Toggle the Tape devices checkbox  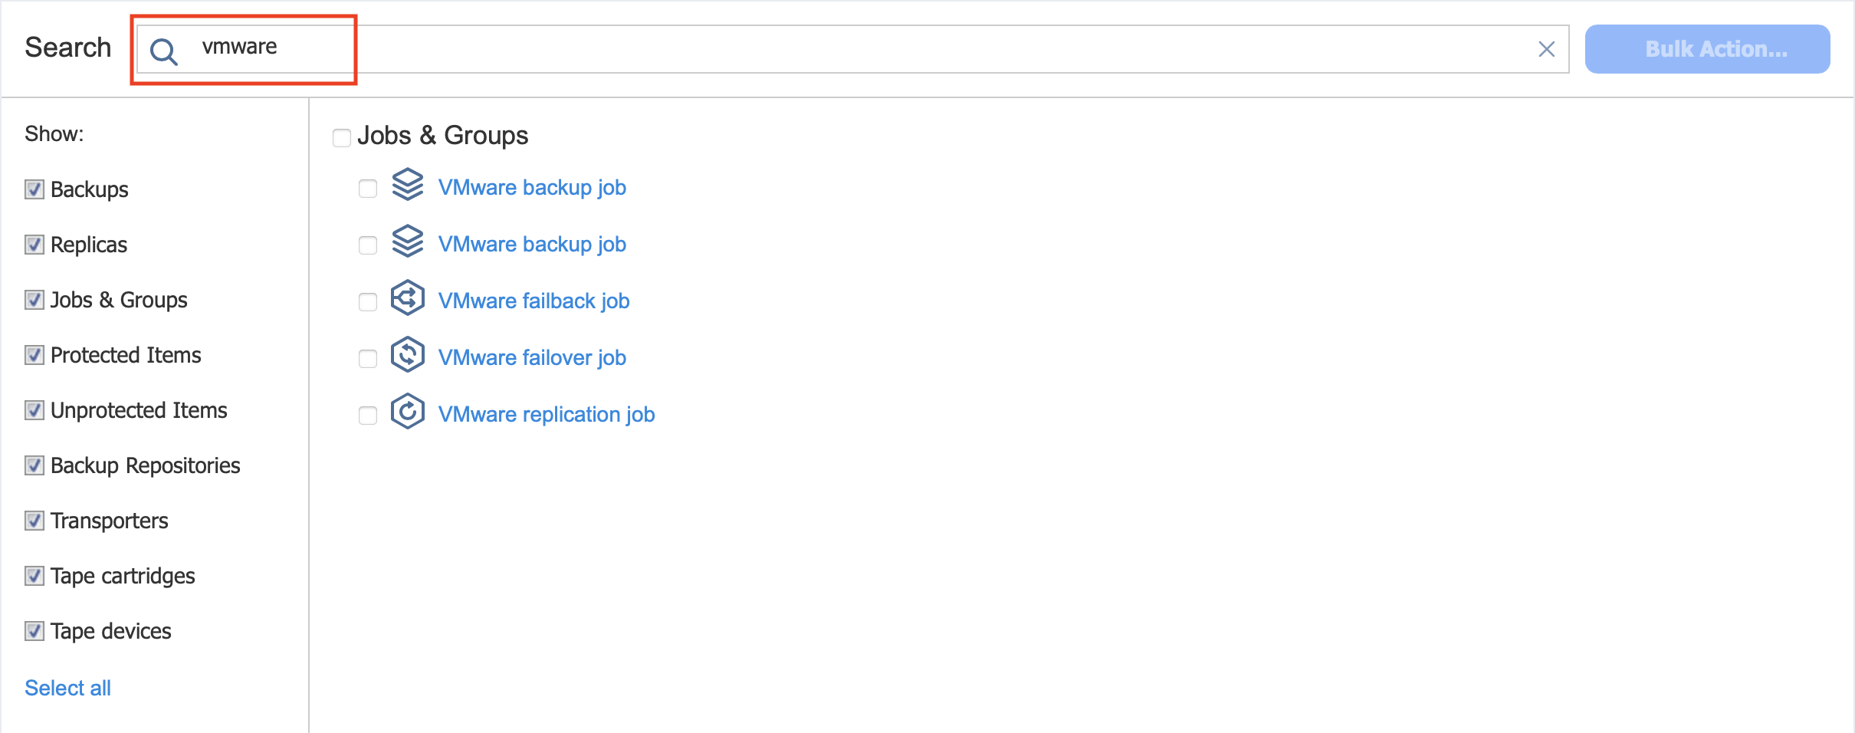pyautogui.click(x=34, y=631)
